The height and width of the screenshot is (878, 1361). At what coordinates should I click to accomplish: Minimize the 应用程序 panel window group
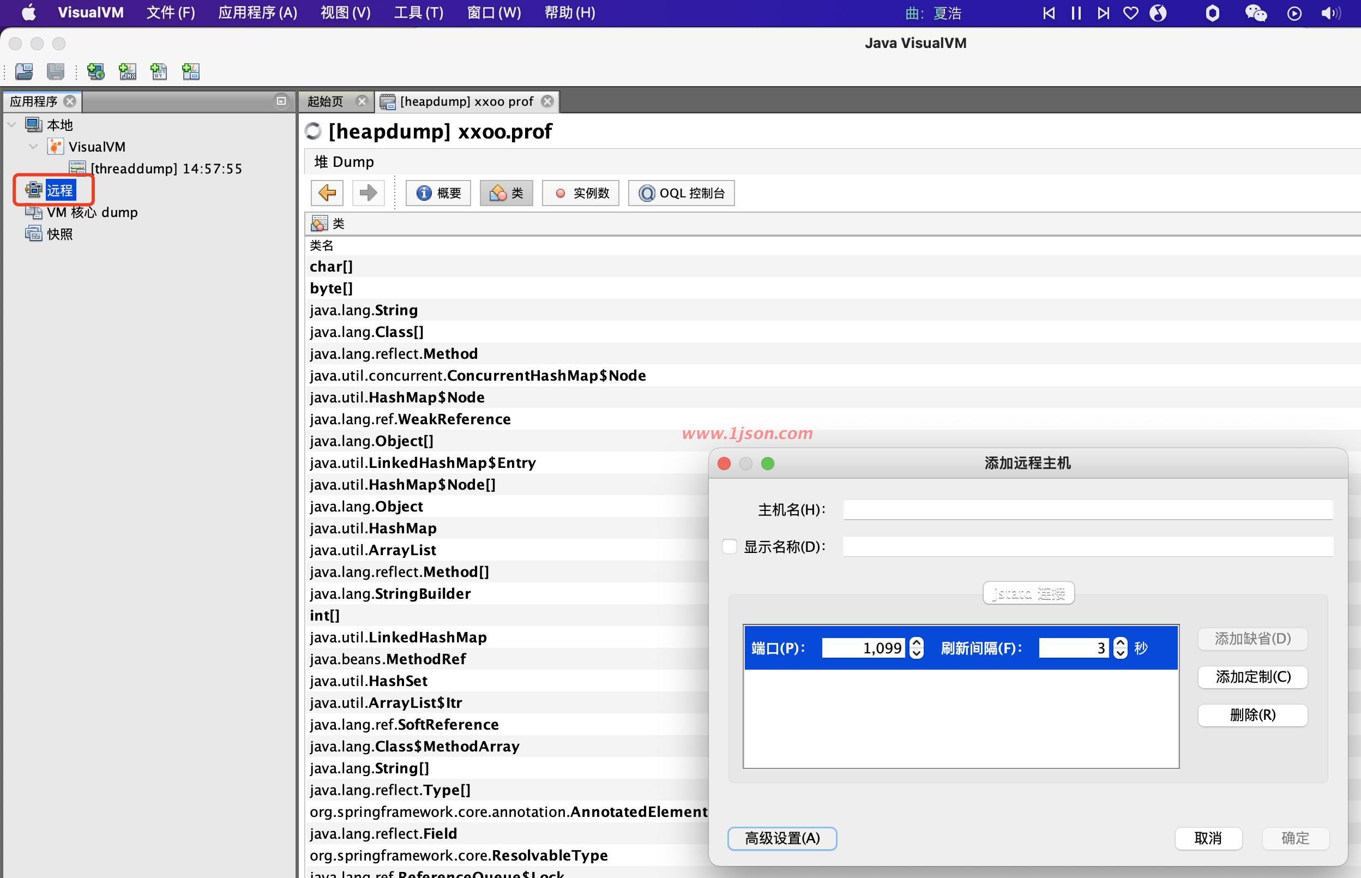[281, 101]
